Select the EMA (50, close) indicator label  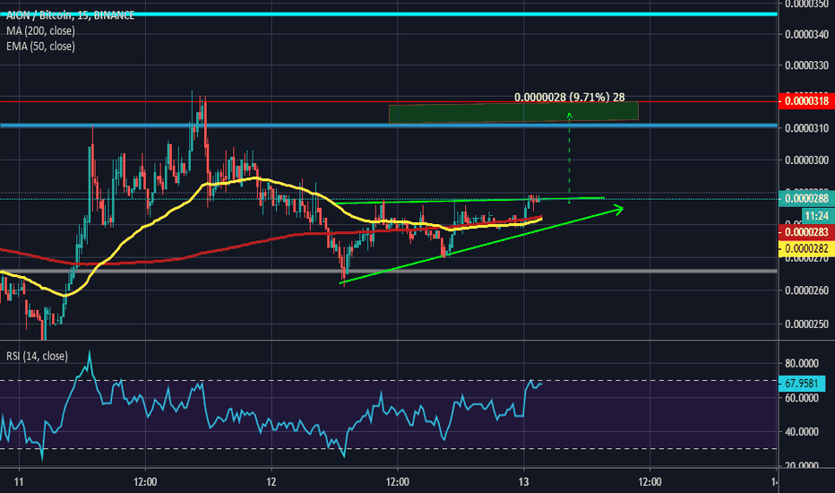40,47
